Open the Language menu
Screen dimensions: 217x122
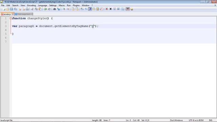click(42, 5)
